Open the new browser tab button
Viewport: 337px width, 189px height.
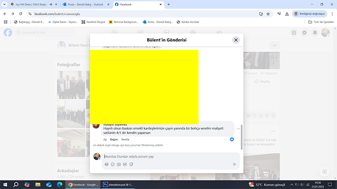coord(168,4)
